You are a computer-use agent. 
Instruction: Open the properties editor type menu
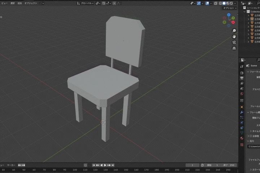[243, 60]
